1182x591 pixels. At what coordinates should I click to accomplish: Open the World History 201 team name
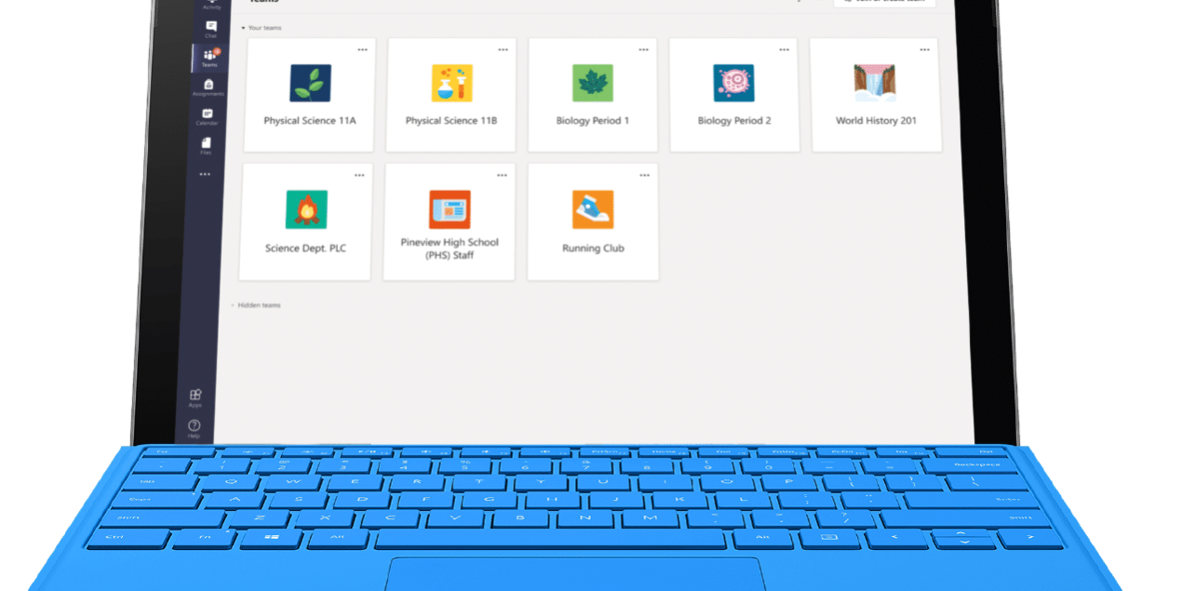pos(876,121)
